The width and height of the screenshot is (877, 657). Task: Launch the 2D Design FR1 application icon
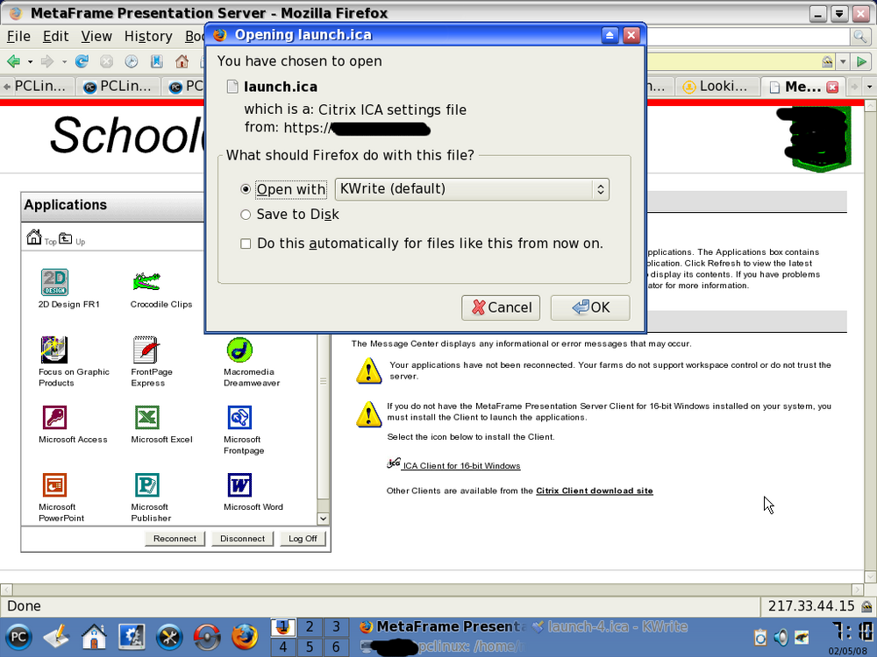(54, 282)
